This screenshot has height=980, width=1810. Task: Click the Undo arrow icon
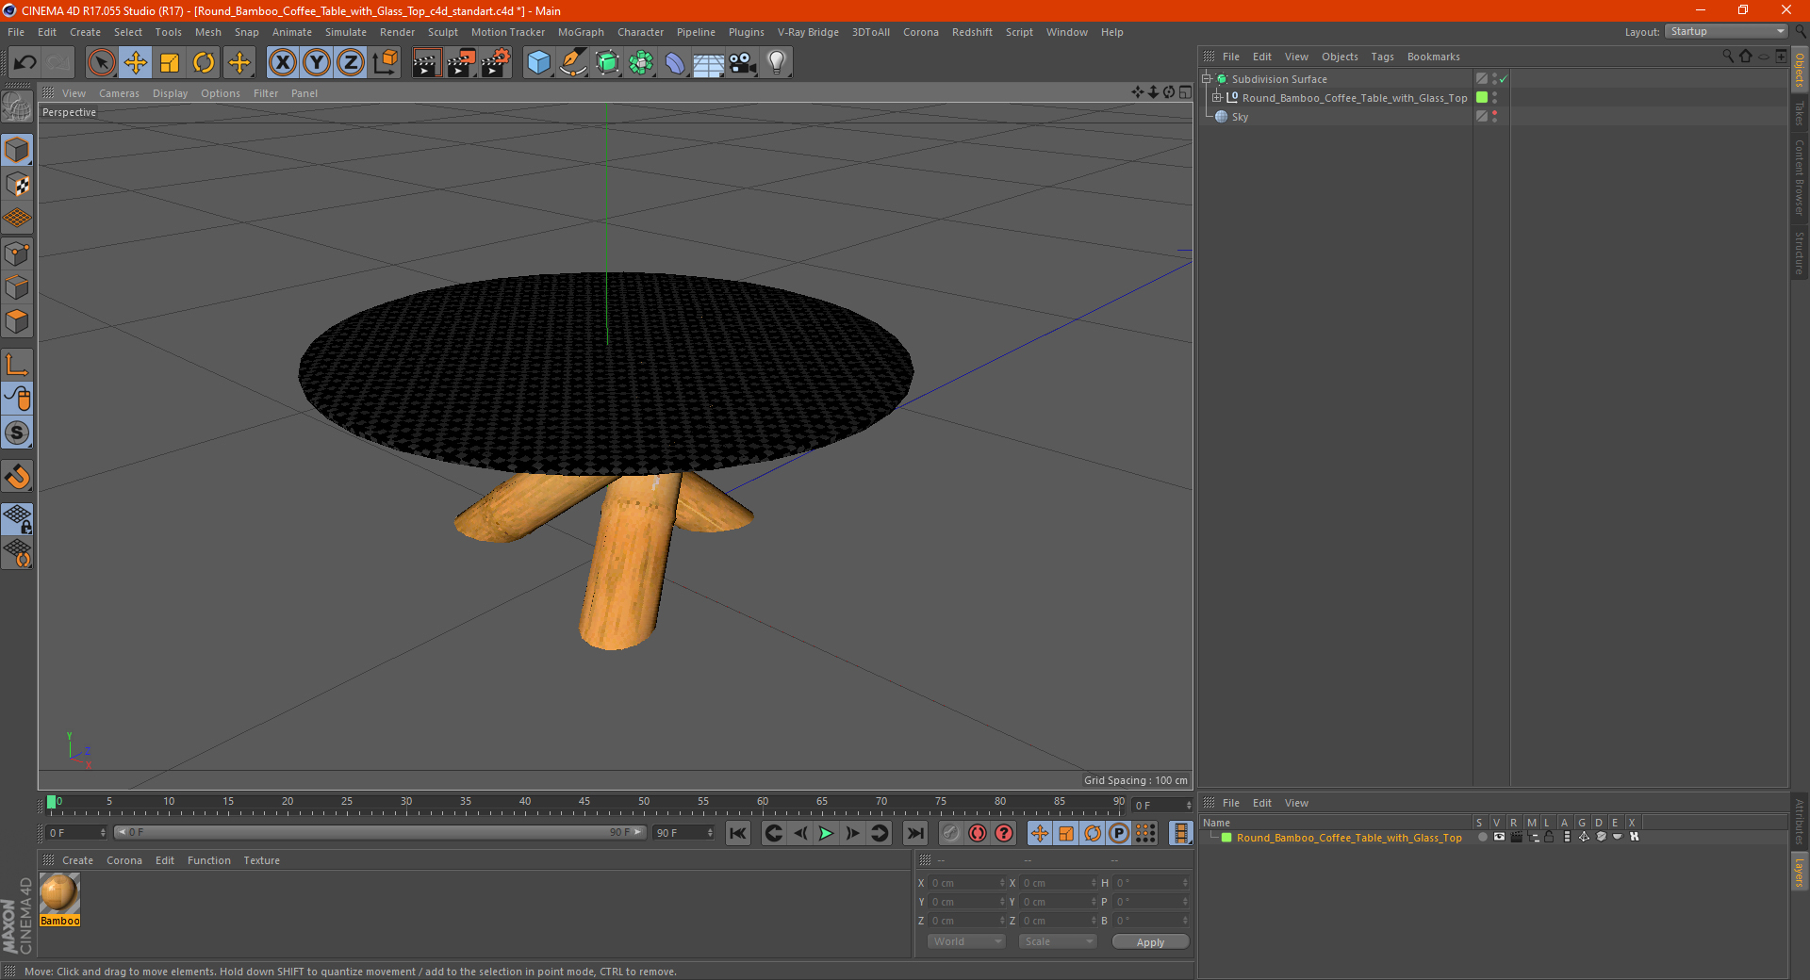[25, 63]
